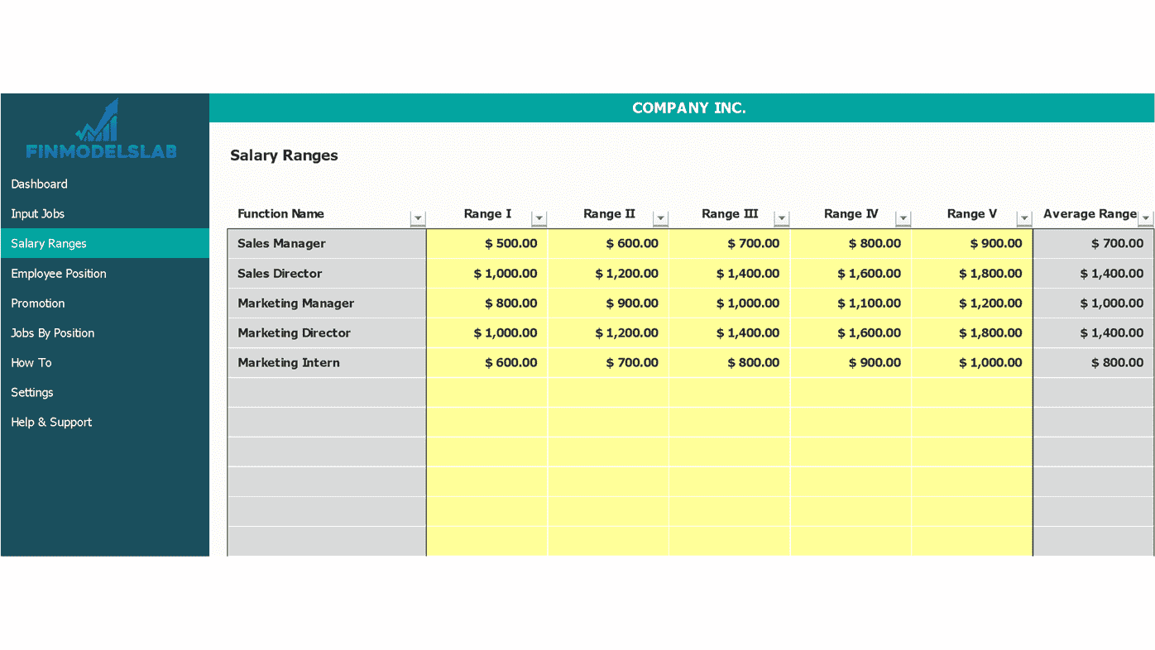Click the Average Range column header text
Viewport: 1155px width, 650px height.
1090,213
